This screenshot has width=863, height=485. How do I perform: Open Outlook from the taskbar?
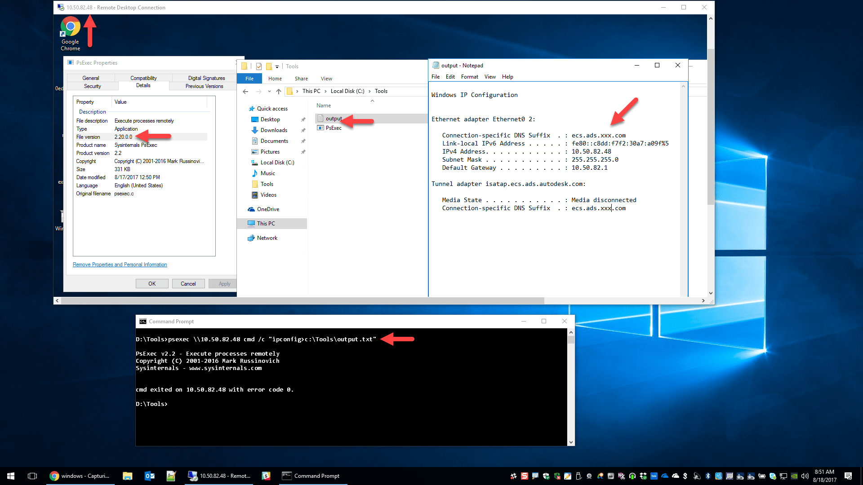coord(150,476)
